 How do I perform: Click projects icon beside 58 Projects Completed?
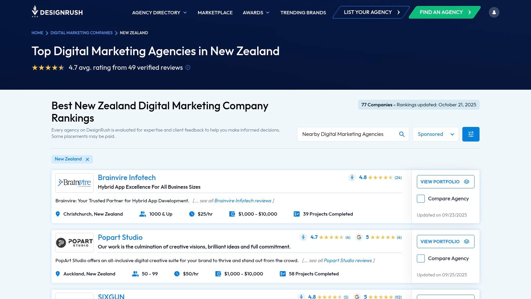click(x=283, y=274)
